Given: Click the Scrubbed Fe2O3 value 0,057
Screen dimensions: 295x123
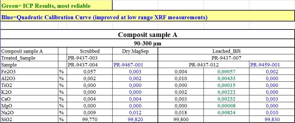Looking at the screenshot, I should tap(90, 71).
